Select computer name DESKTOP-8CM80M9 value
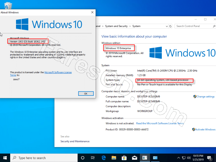216x162 pixels. pos(148,97)
